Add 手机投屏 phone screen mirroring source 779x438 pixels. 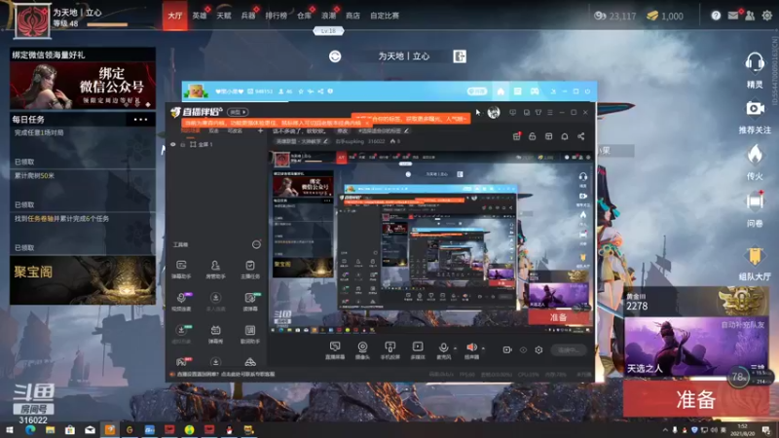pos(390,350)
